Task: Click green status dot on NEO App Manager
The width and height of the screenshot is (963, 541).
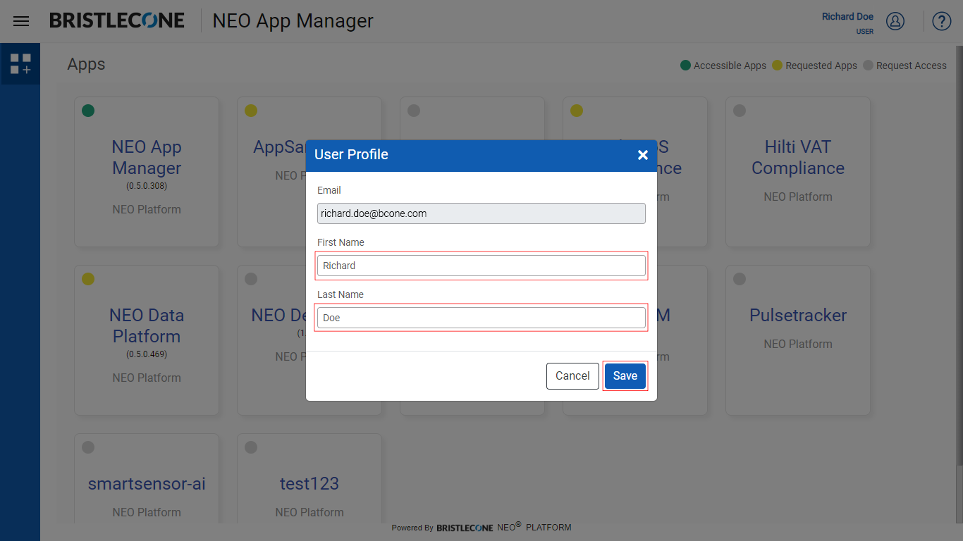Action: [88, 111]
